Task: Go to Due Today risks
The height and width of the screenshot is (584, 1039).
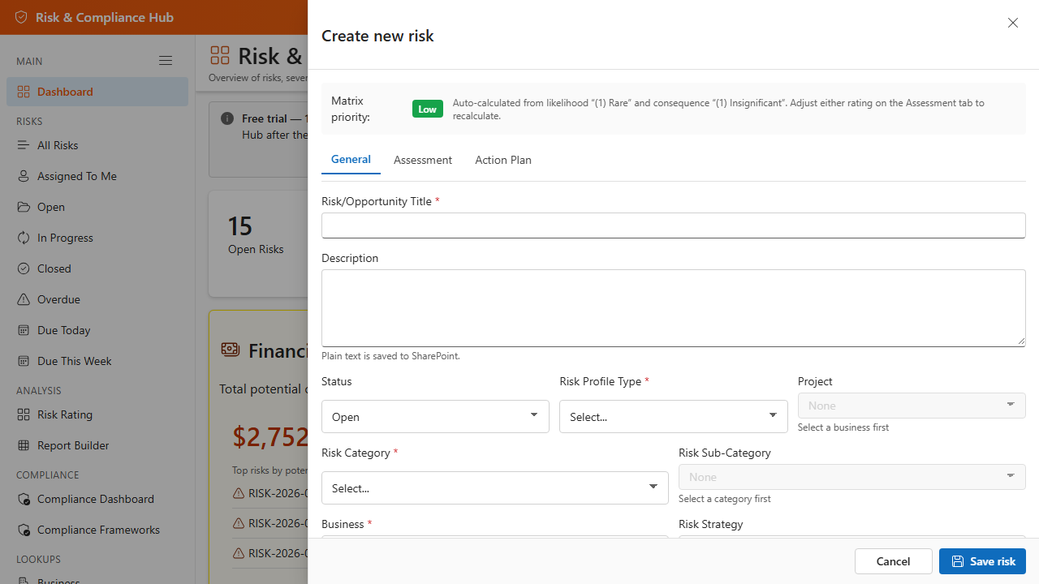Action: pyautogui.click(x=97, y=330)
